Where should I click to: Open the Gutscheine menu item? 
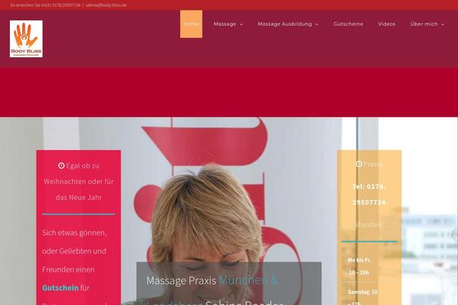coord(348,24)
